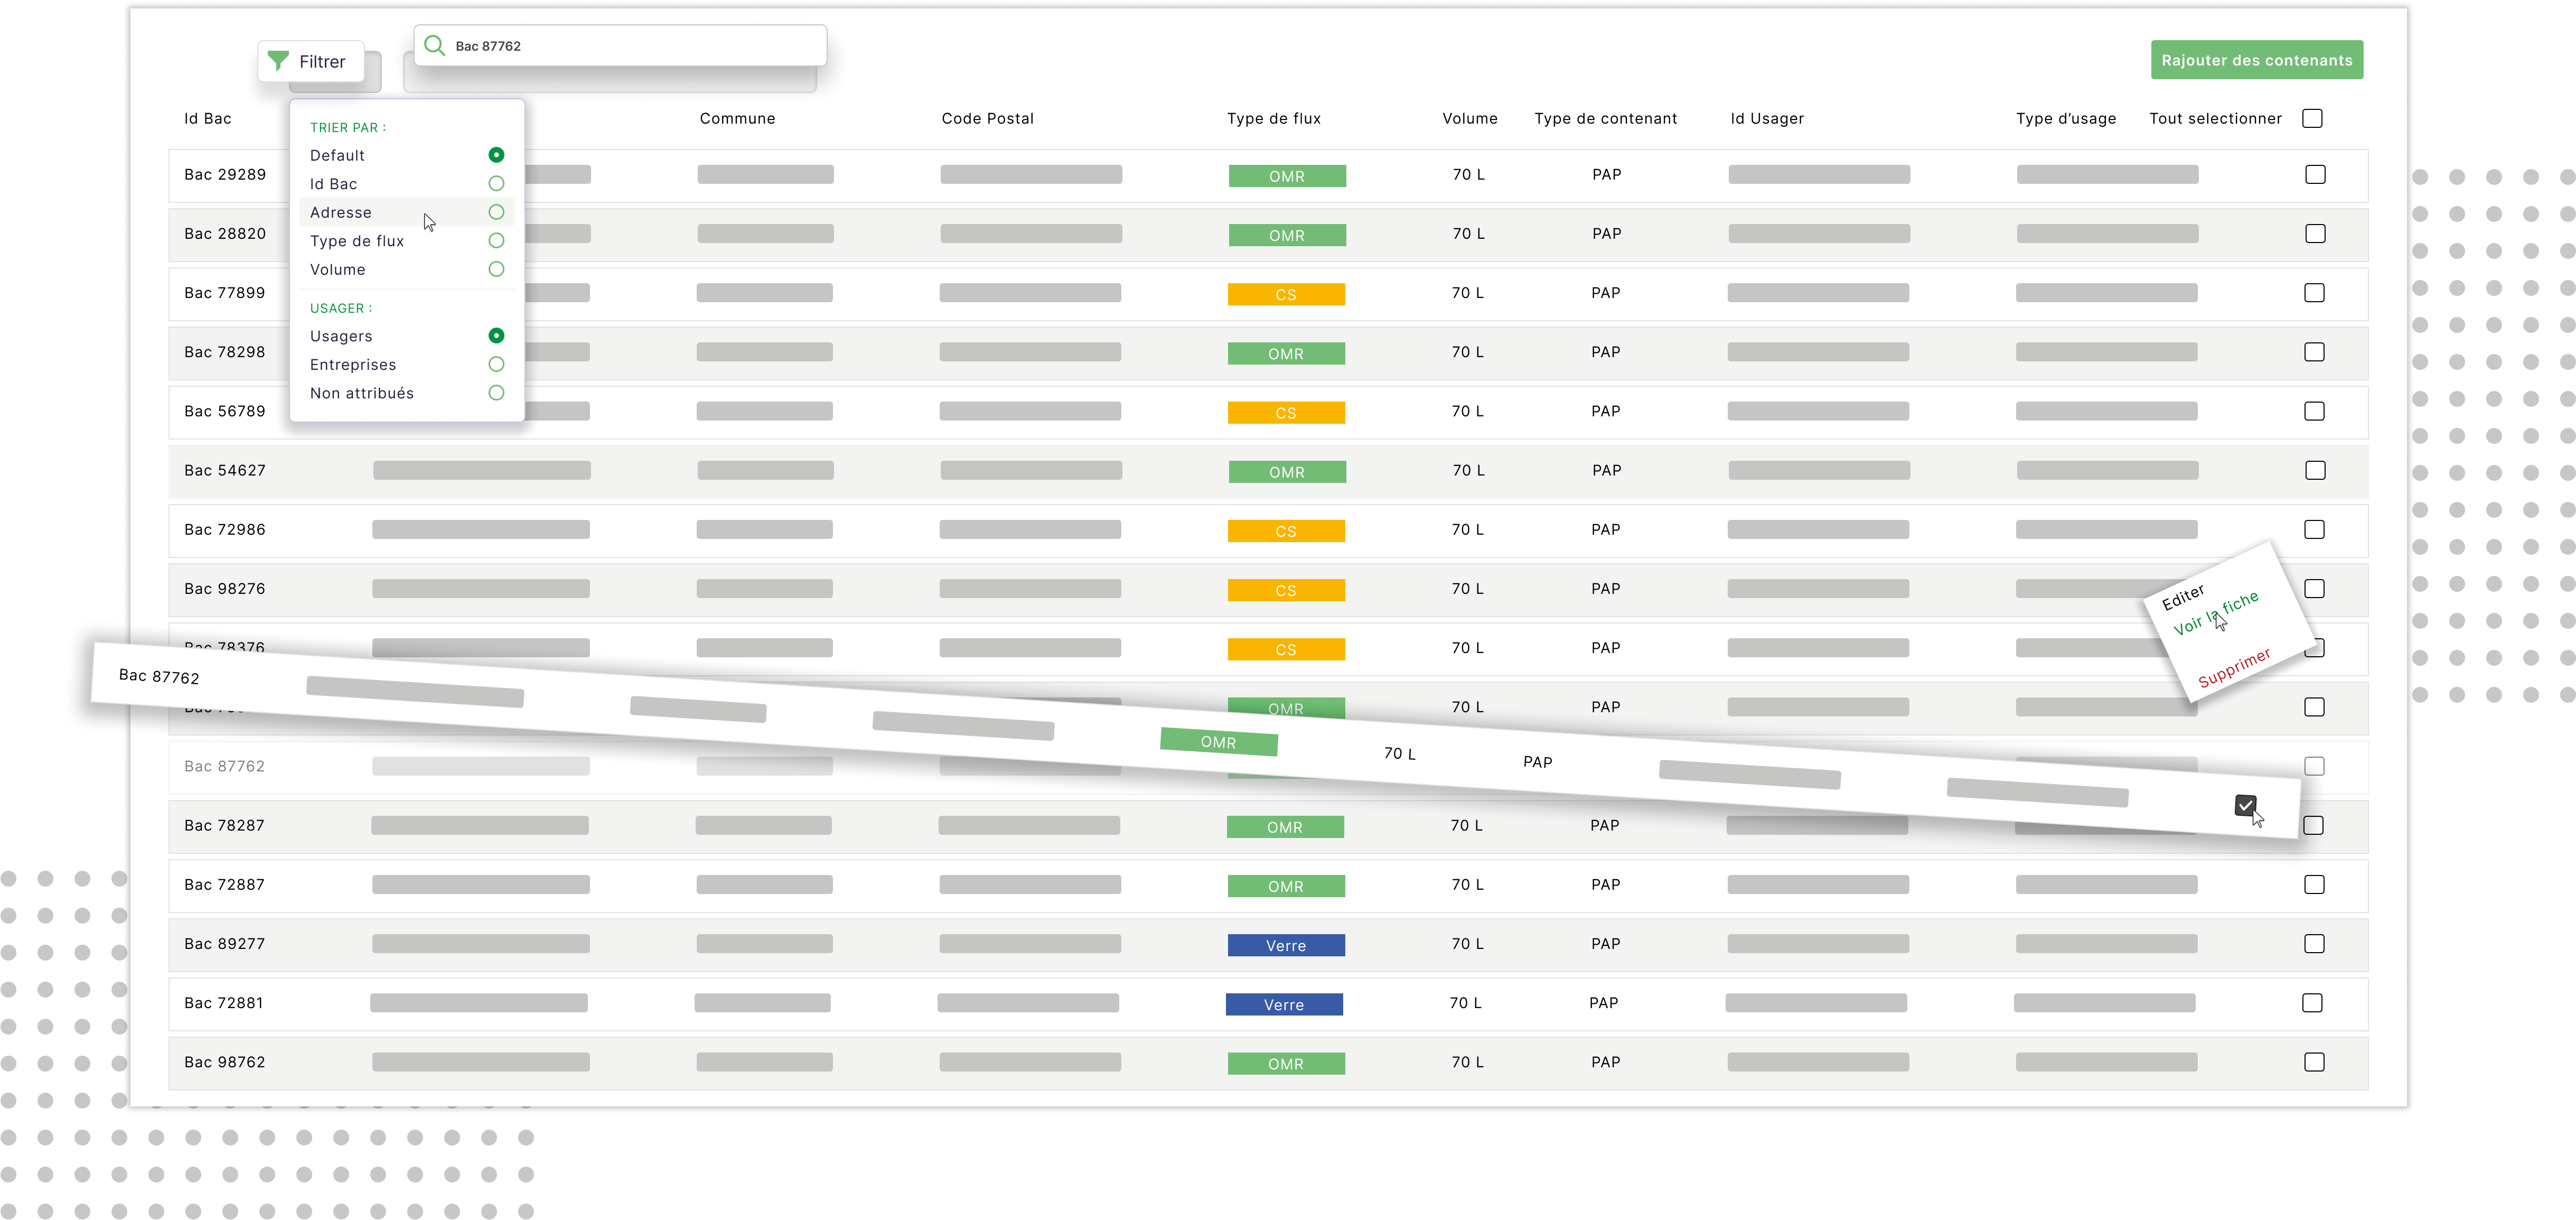Choose Adresse sort radio option
Screen dimensions: 2576x1220
pos(496,212)
